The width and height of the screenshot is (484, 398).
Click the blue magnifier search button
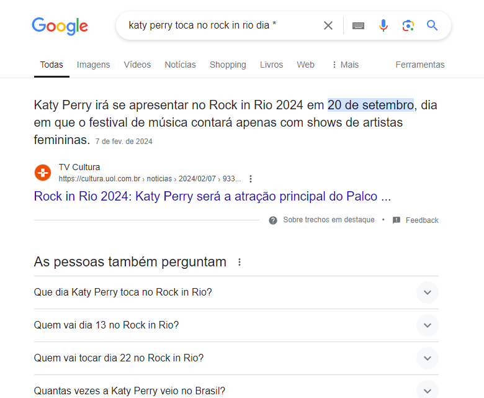(x=432, y=25)
